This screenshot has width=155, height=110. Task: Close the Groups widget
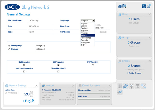coord(150,38)
